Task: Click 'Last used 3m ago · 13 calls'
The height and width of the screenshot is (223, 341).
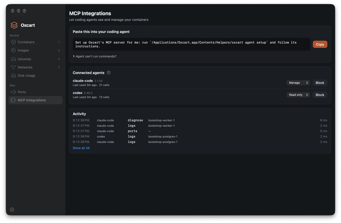Action: 91,97
